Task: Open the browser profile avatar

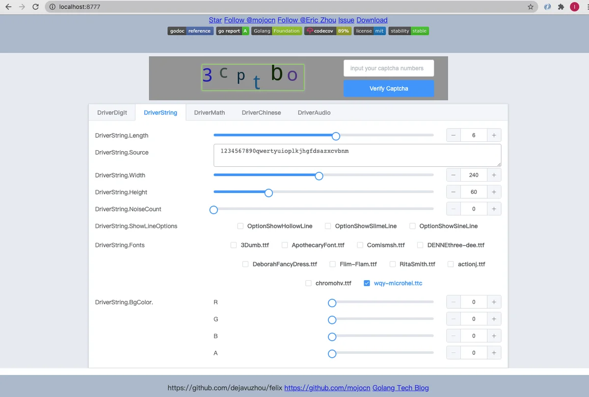Action: tap(574, 7)
